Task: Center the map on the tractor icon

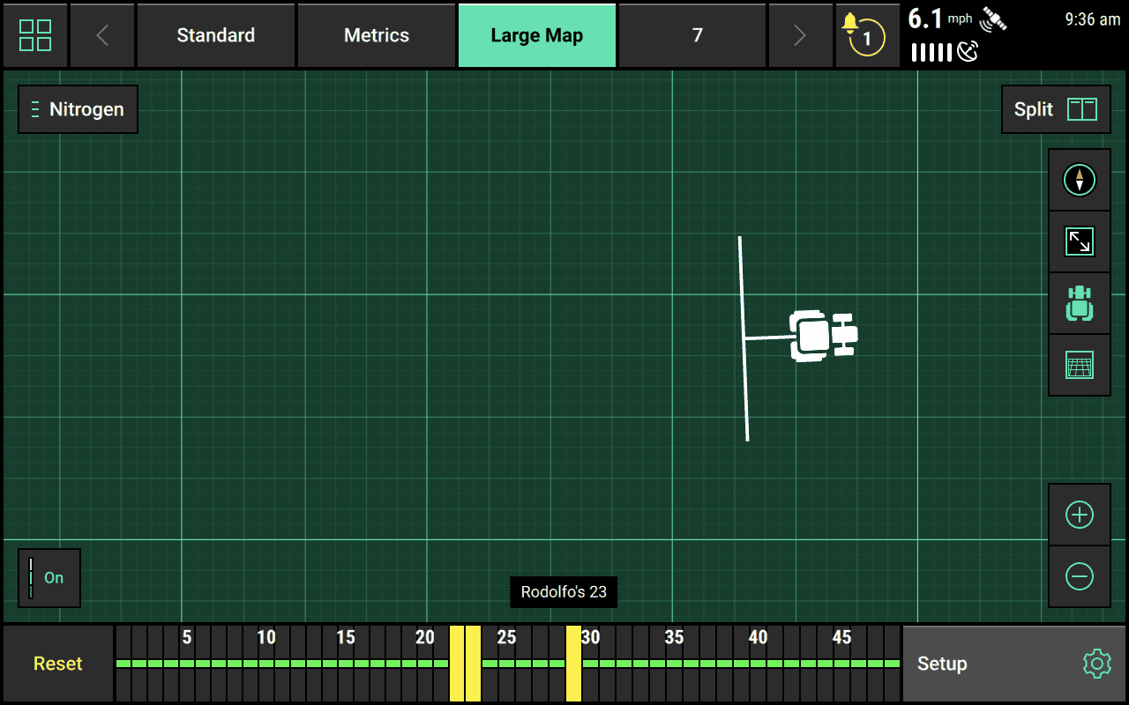Action: point(1080,302)
